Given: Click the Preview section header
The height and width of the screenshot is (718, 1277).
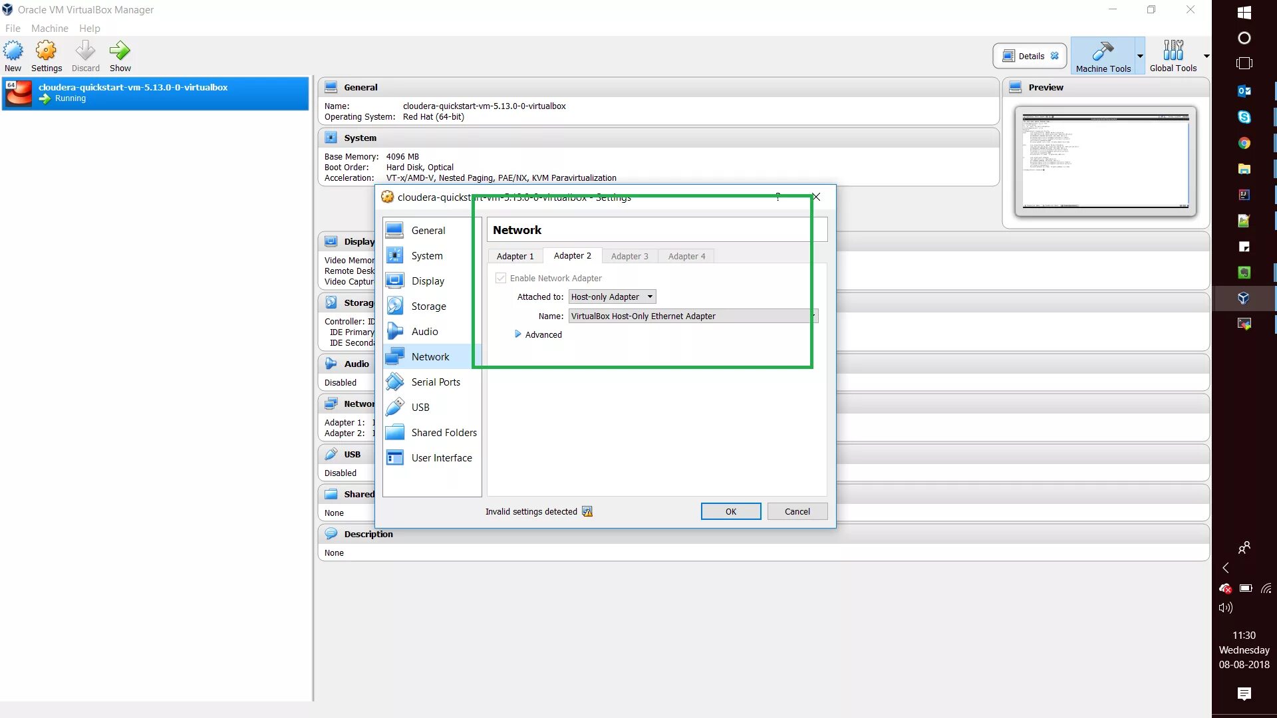Looking at the screenshot, I should pyautogui.click(x=1105, y=87).
